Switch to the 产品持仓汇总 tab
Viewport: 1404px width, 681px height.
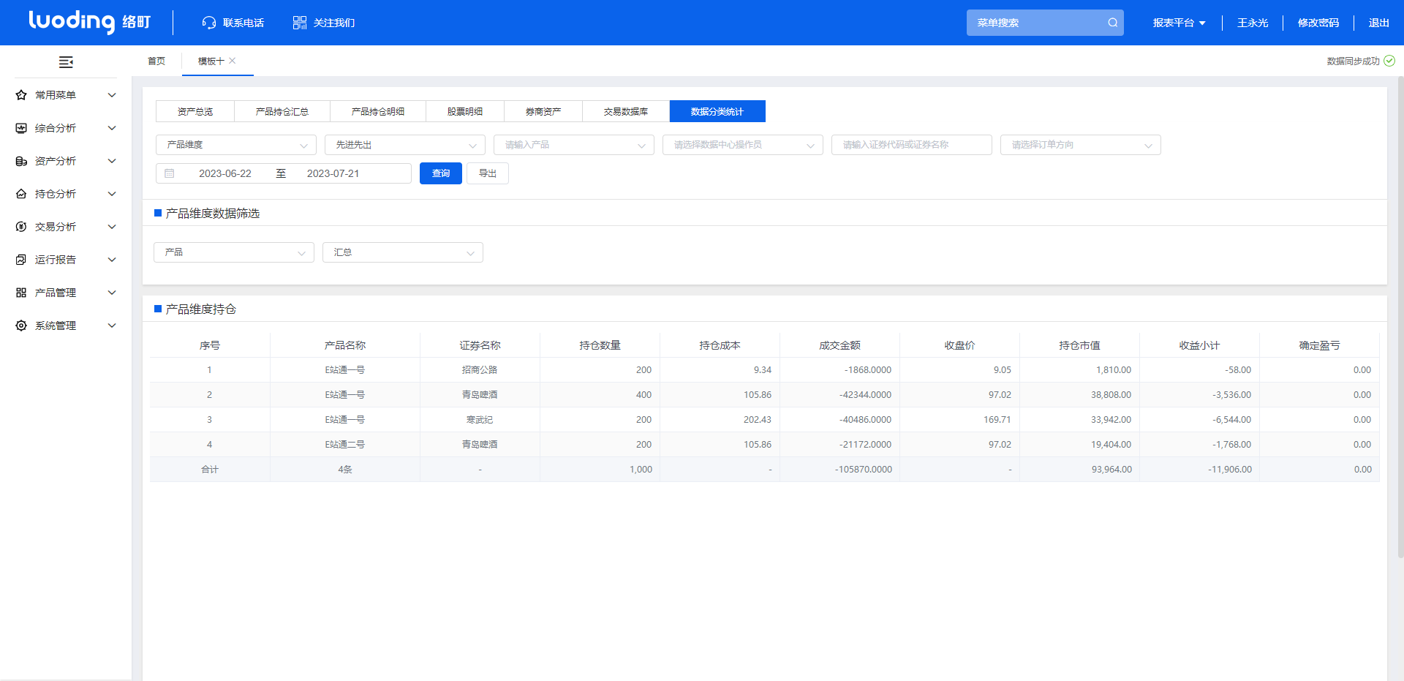tap(282, 111)
